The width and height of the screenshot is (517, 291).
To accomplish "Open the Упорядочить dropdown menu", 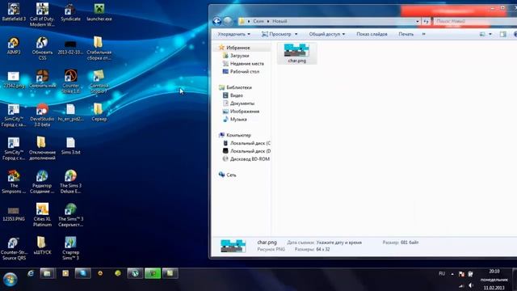I will point(233,34).
